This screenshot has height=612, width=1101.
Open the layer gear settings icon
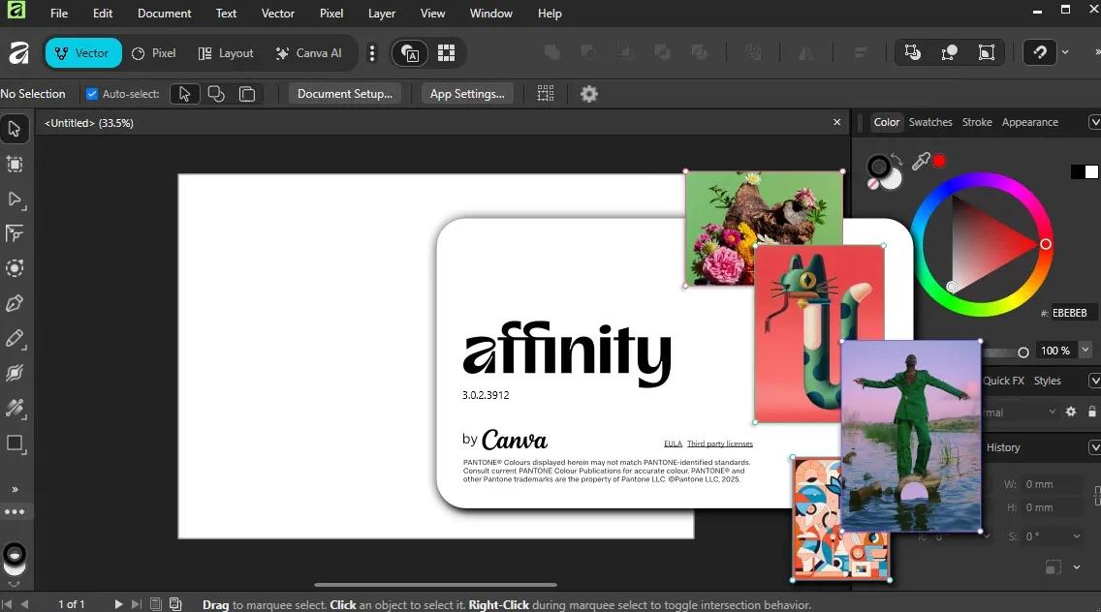click(1071, 412)
